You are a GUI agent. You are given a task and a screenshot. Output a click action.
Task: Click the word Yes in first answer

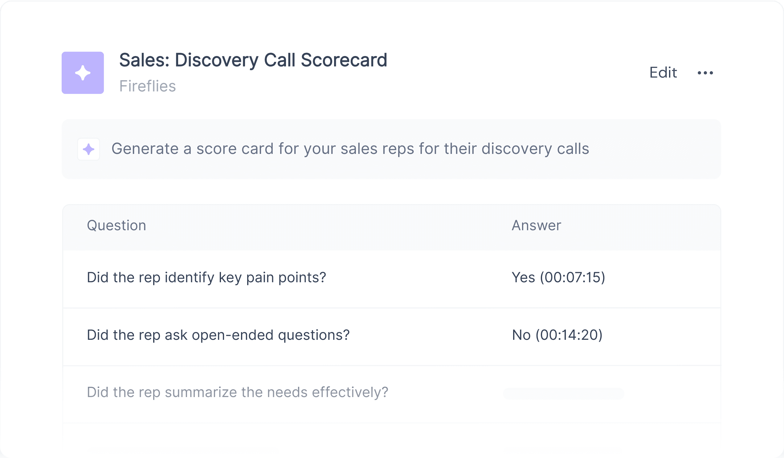pos(524,277)
